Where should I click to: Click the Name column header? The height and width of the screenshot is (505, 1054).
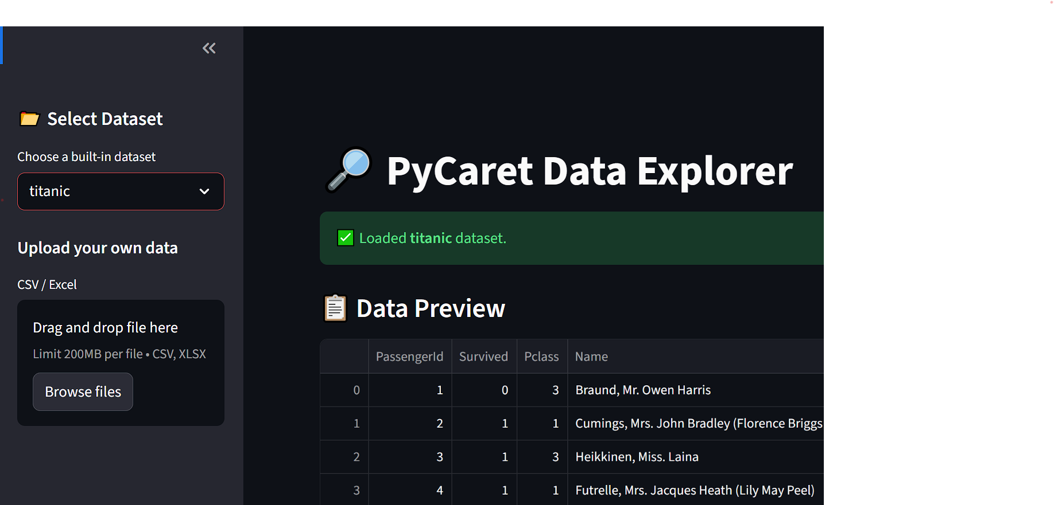pyautogui.click(x=591, y=357)
